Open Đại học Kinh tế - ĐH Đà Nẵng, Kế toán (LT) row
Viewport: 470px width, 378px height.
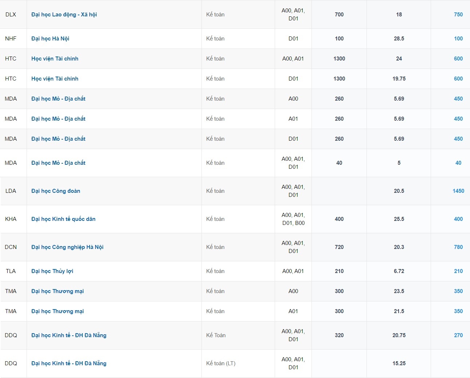[69, 363]
